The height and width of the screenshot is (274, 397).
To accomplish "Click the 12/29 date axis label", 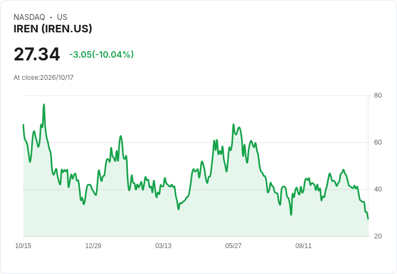I will (93, 246).
